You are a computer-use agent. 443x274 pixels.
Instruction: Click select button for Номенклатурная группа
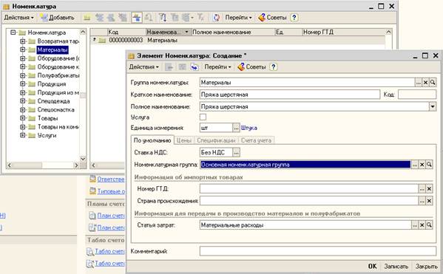pos(415,165)
